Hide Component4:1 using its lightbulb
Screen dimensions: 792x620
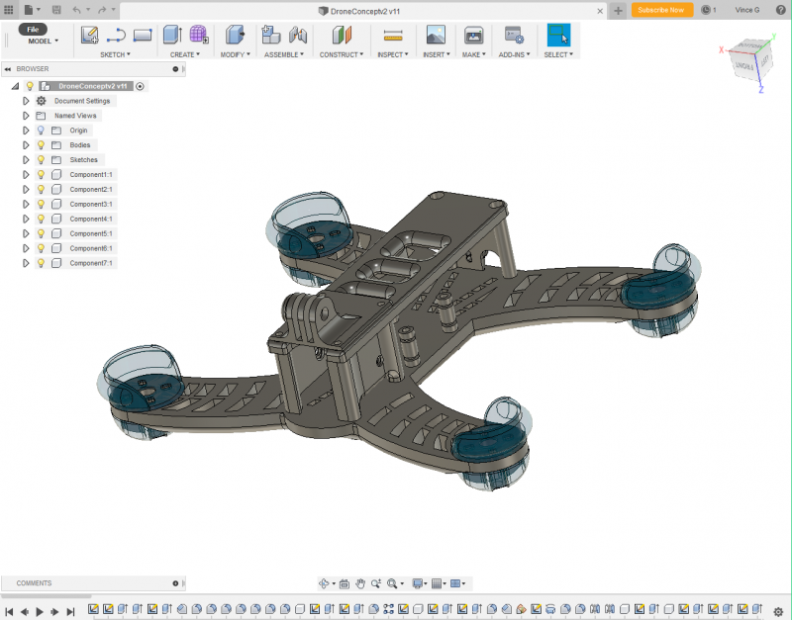coord(40,219)
